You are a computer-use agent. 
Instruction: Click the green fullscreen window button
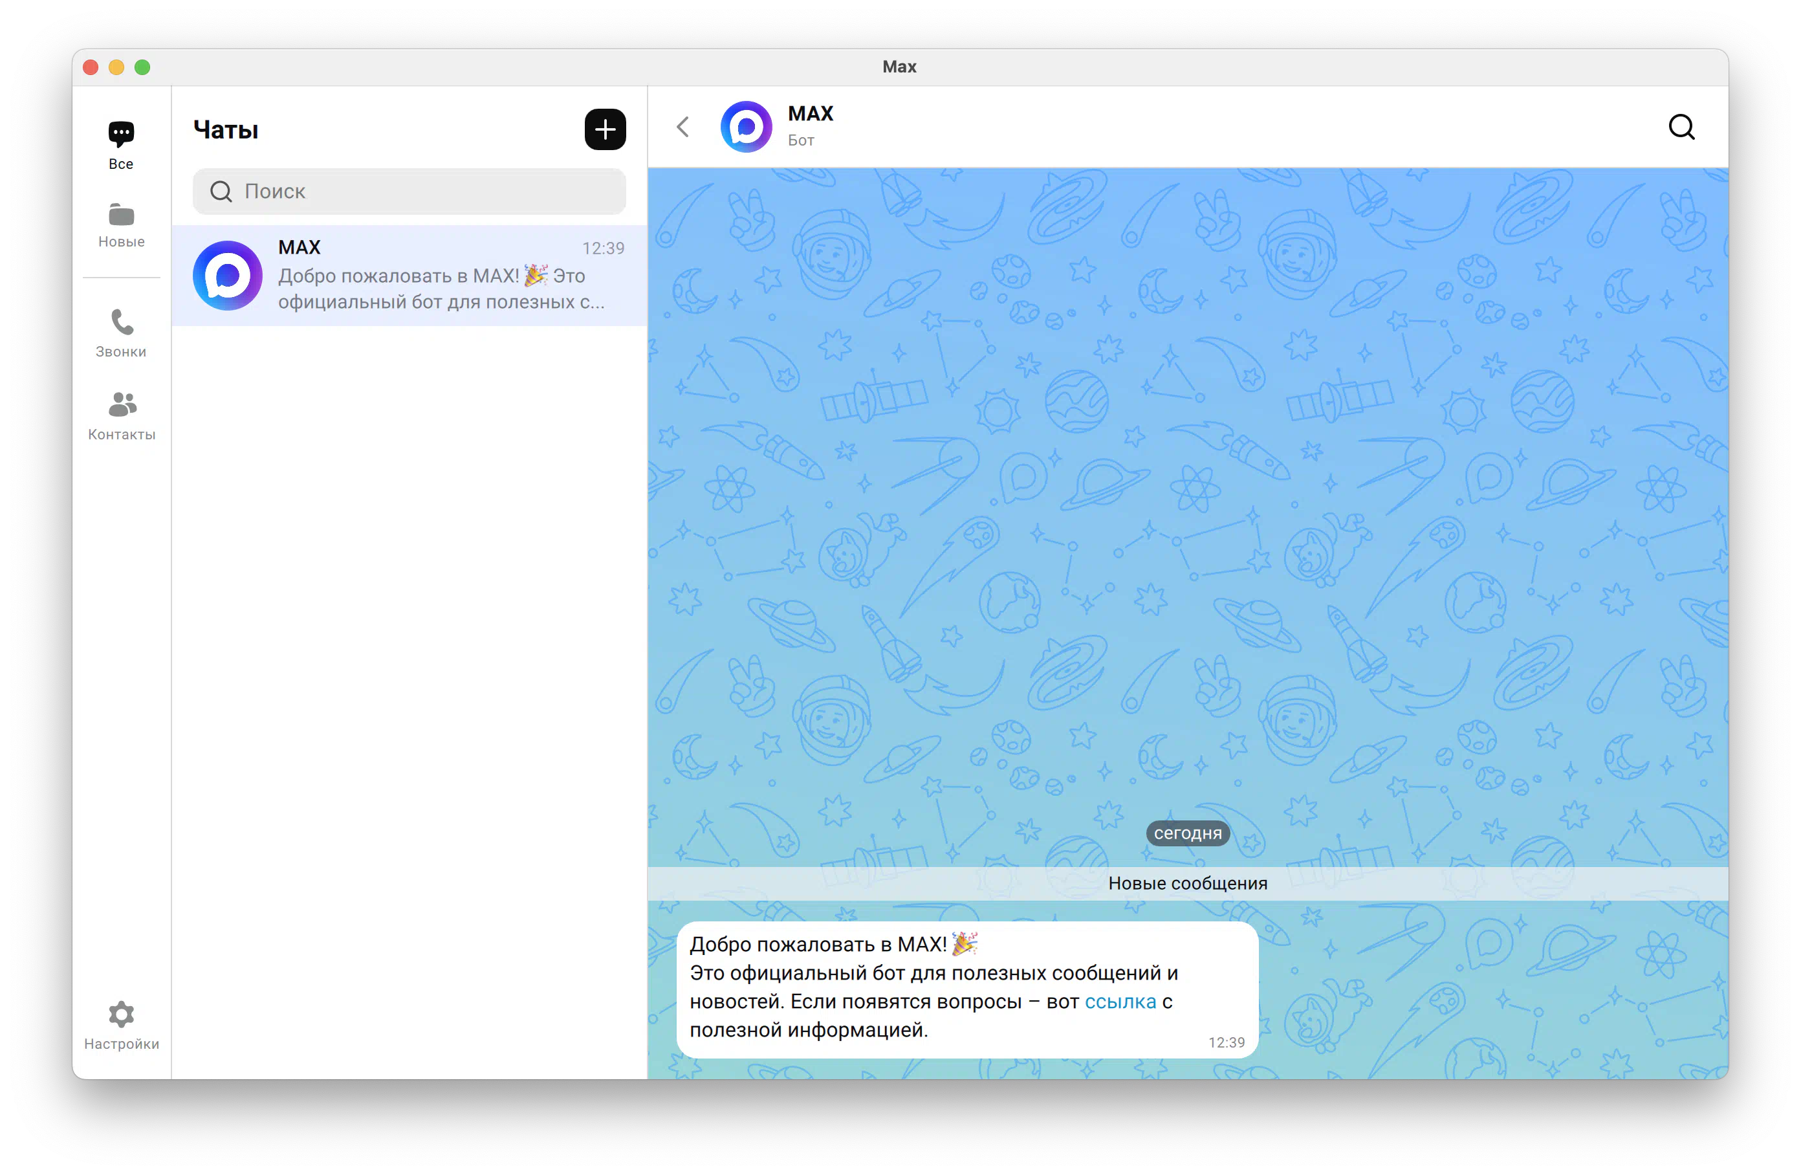[142, 67]
